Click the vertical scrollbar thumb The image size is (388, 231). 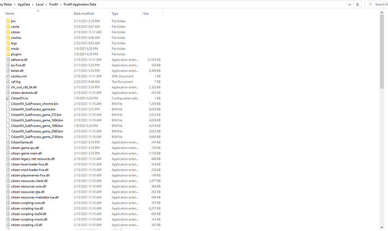[x=382, y=52]
